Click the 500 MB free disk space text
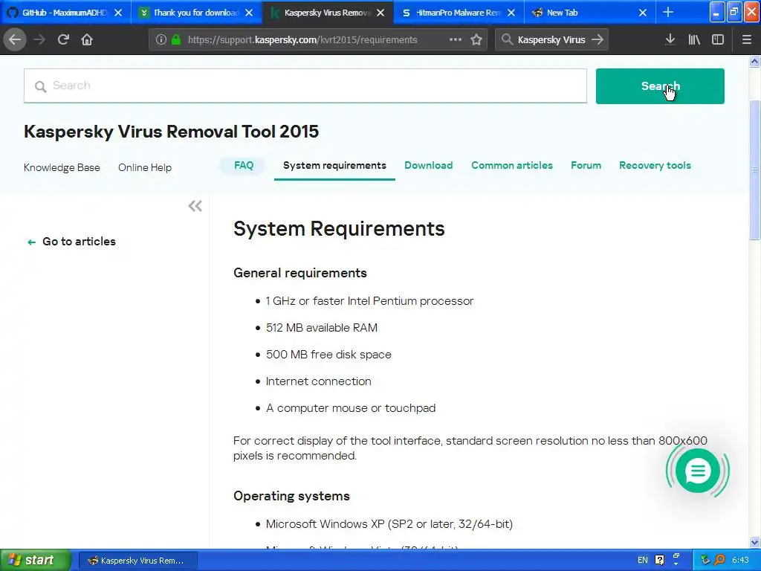761x571 pixels. [x=328, y=355]
